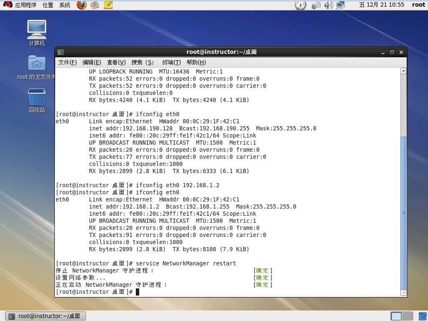Click the 停止 NetworkManager 守护进程 line

[164, 270]
